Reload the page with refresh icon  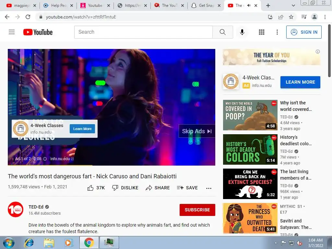coord(28,17)
